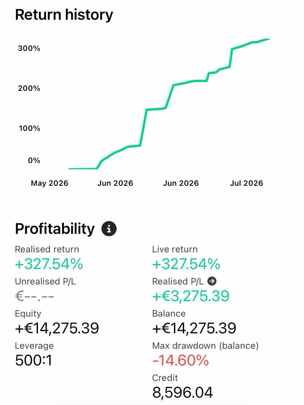This screenshot has width=304, height=405.
Task: Select the 100% axis label
Action: 29,128
